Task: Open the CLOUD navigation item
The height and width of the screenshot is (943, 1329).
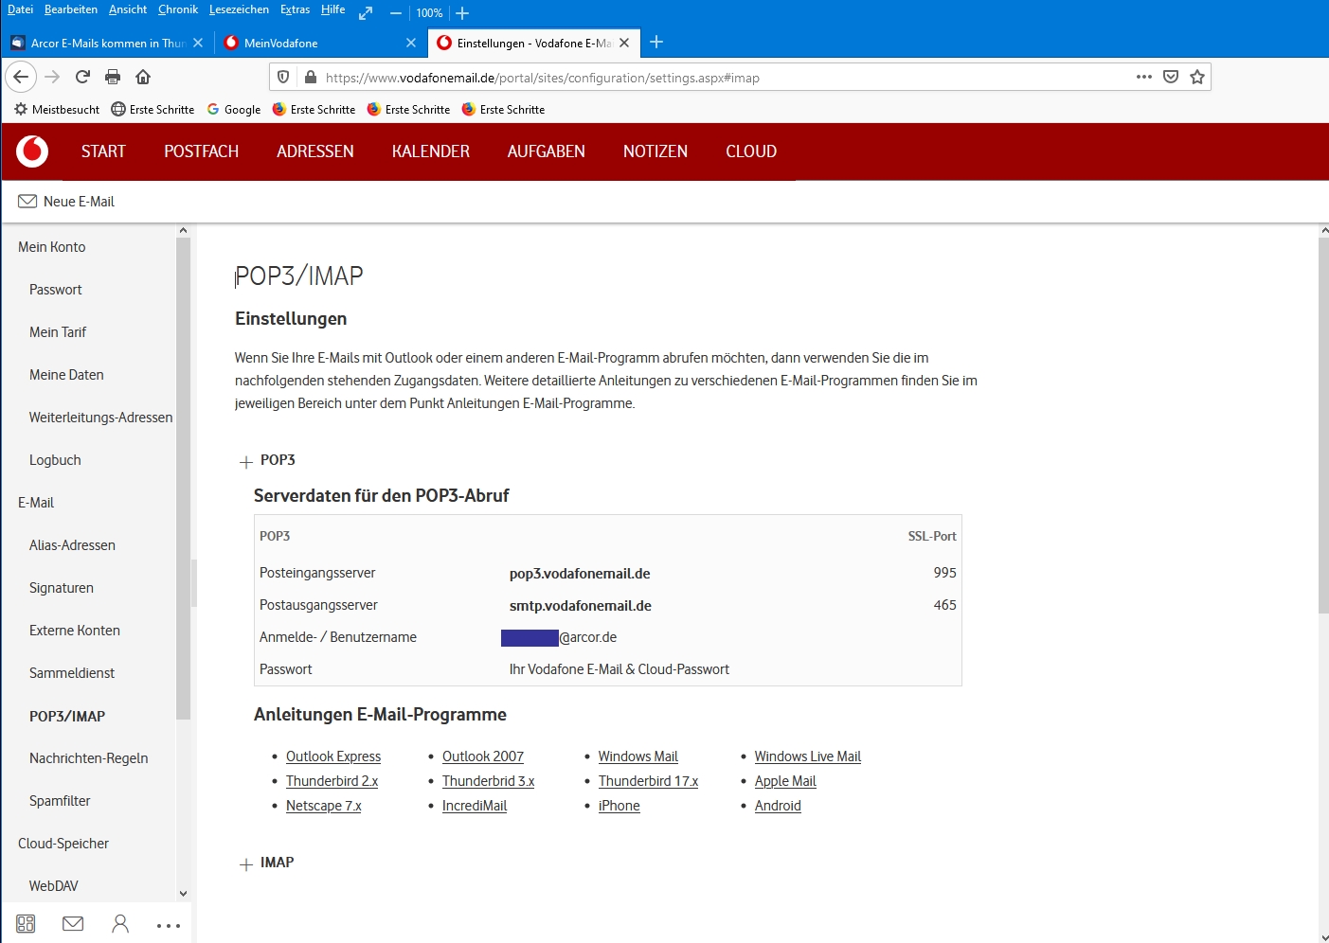Action: click(x=751, y=151)
